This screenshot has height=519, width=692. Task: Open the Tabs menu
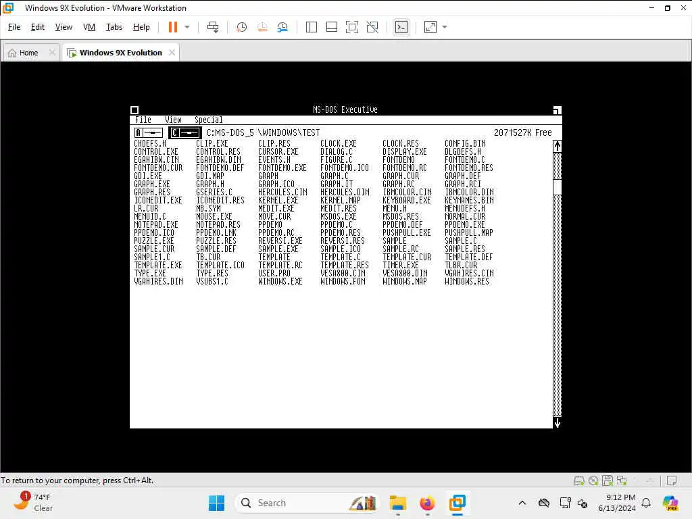point(114,27)
